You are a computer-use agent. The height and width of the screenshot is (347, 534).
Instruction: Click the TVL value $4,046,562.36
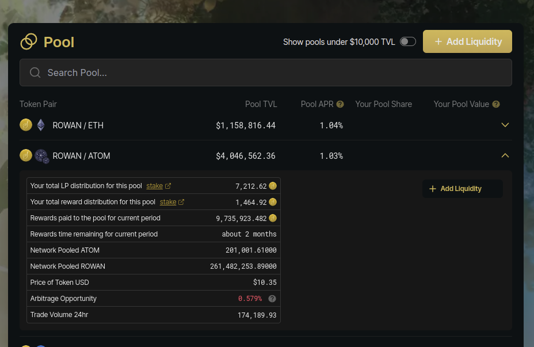coord(246,156)
